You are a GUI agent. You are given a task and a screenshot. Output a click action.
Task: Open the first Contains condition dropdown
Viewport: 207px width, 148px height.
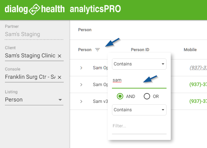click(x=139, y=64)
